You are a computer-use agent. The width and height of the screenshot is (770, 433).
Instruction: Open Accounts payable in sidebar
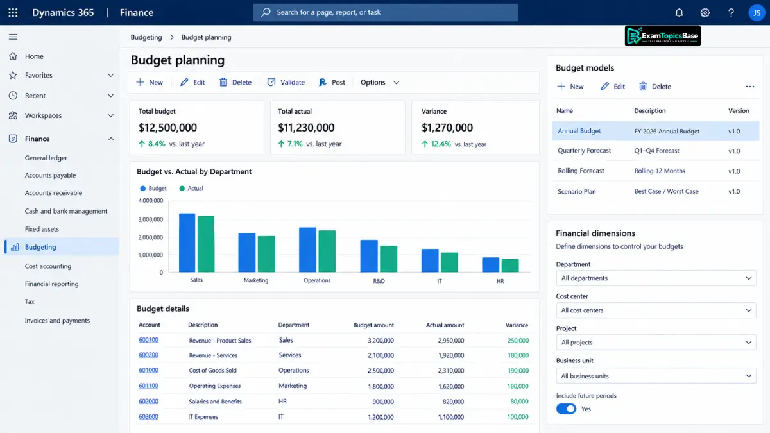[x=51, y=175]
